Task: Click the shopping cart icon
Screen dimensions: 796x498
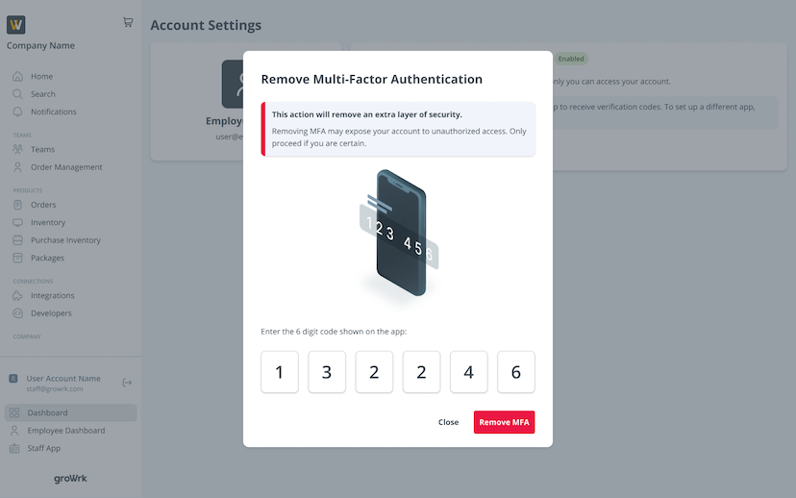Action: 128,22
